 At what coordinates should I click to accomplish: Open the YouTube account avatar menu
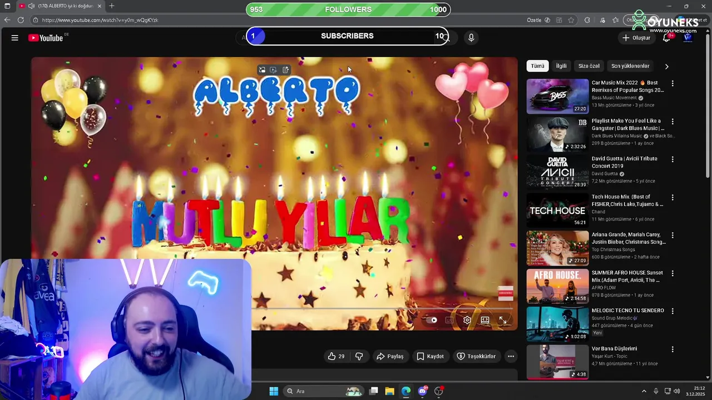pyautogui.click(x=688, y=38)
